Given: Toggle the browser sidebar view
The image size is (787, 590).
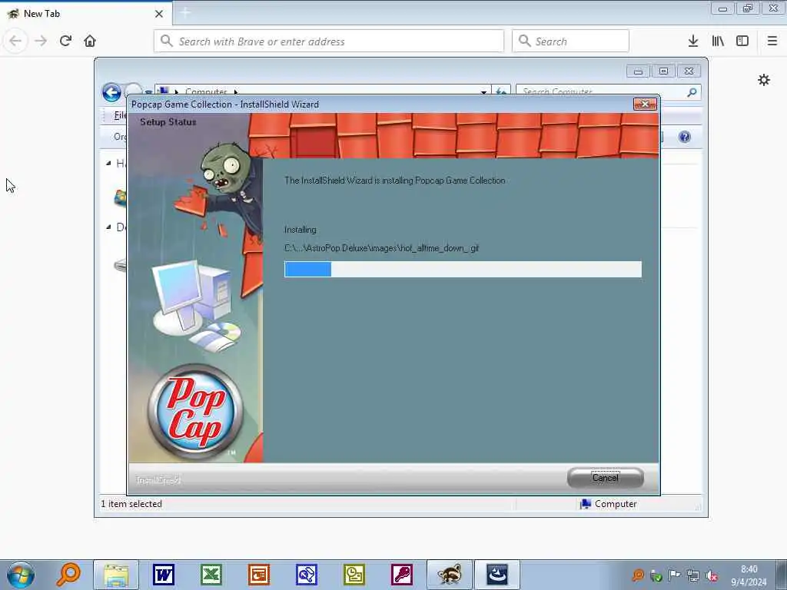Looking at the screenshot, I should click(742, 41).
